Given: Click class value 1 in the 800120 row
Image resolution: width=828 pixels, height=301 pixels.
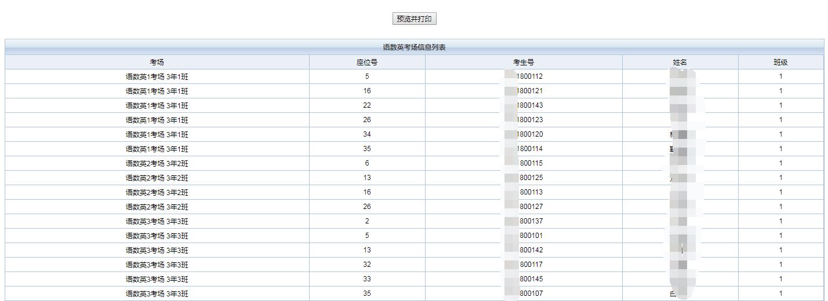Looking at the screenshot, I should tap(780, 134).
